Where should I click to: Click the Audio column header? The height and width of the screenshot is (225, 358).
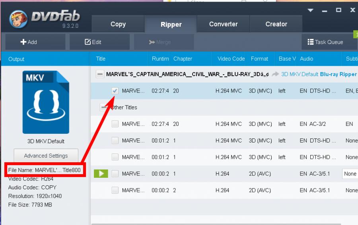[320, 59]
